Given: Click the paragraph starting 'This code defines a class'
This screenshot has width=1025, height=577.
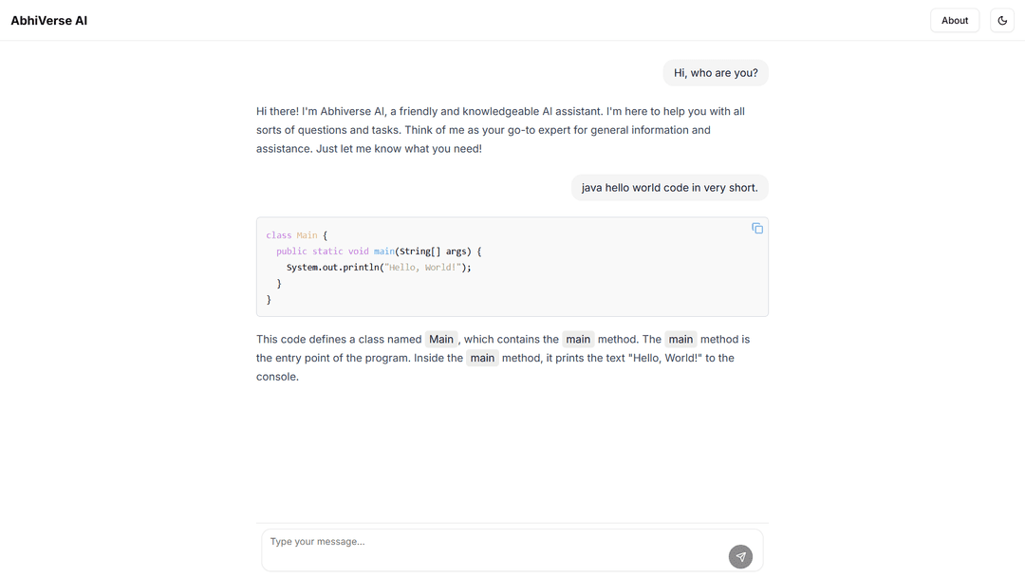Looking at the screenshot, I should point(503,358).
